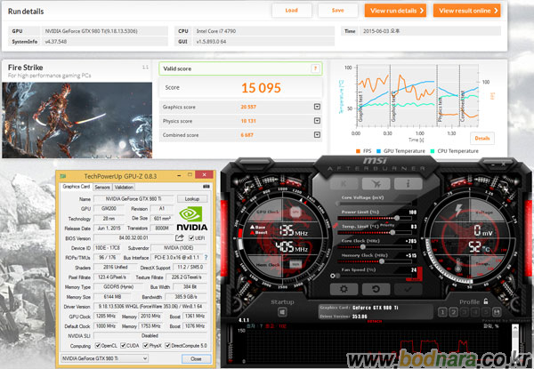Expand Physics score details
The width and height of the screenshot is (534, 369).
[317, 121]
